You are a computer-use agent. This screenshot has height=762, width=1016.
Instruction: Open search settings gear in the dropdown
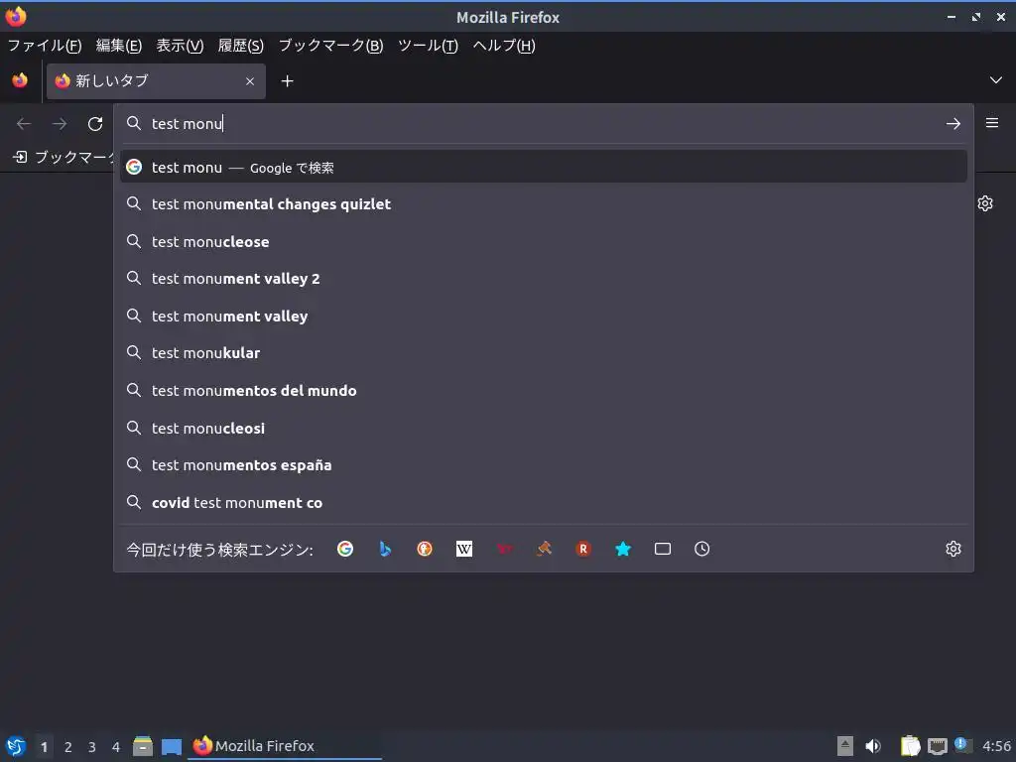point(953,549)
